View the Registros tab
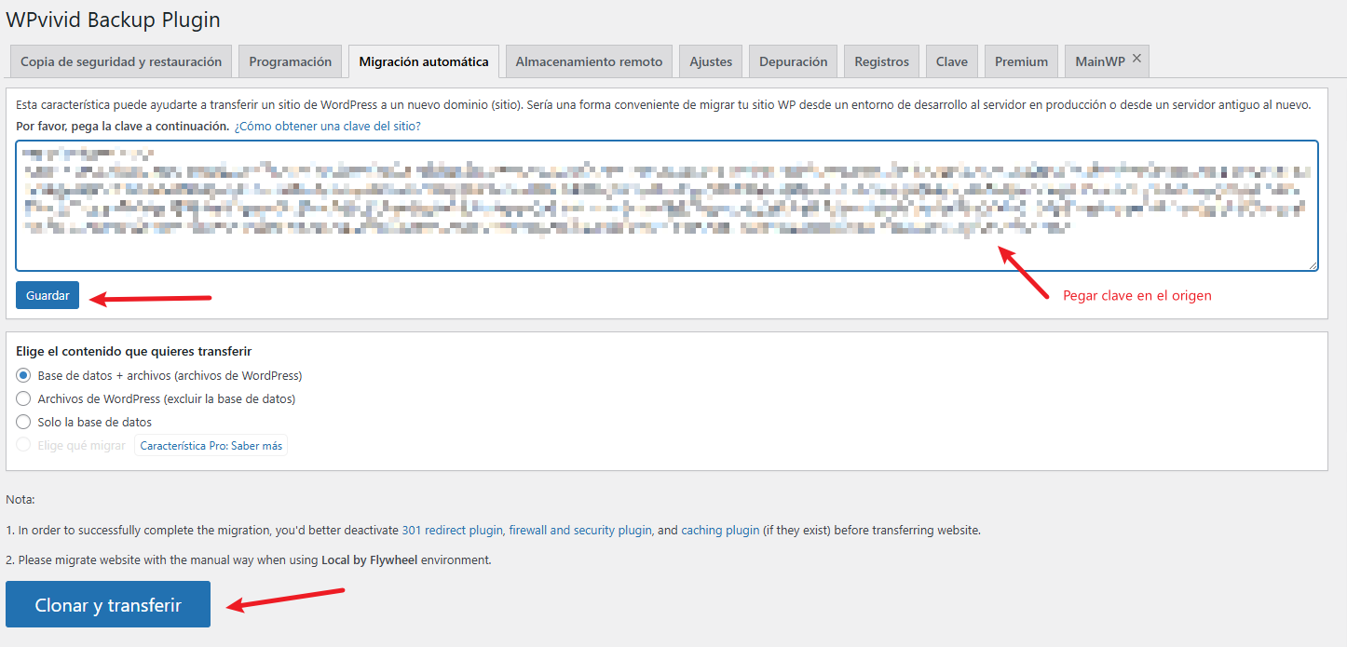1347x647 pixels. [x=881, y=62]
